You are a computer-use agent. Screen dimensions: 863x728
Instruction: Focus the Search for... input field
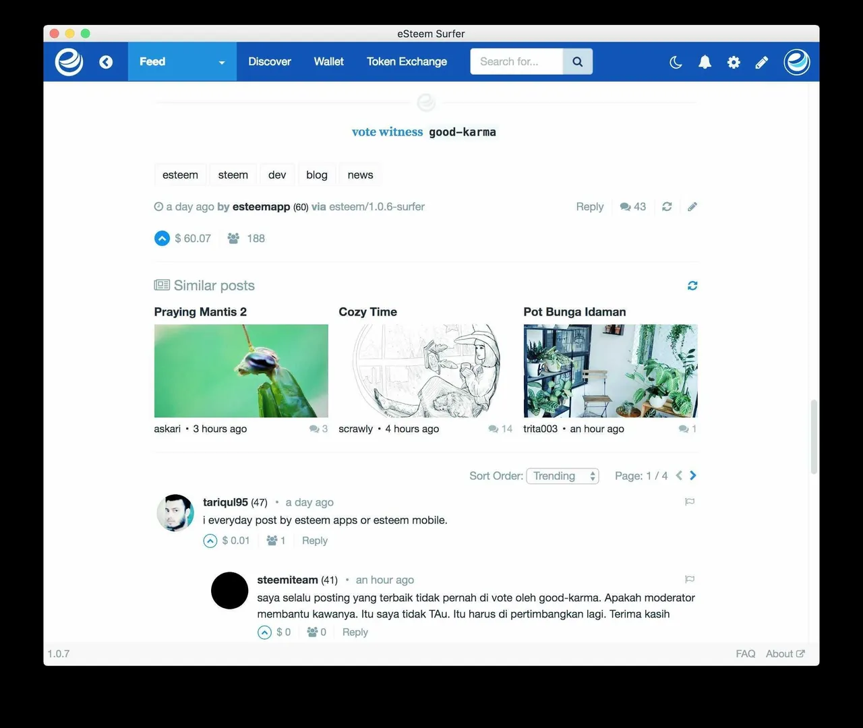516,61
